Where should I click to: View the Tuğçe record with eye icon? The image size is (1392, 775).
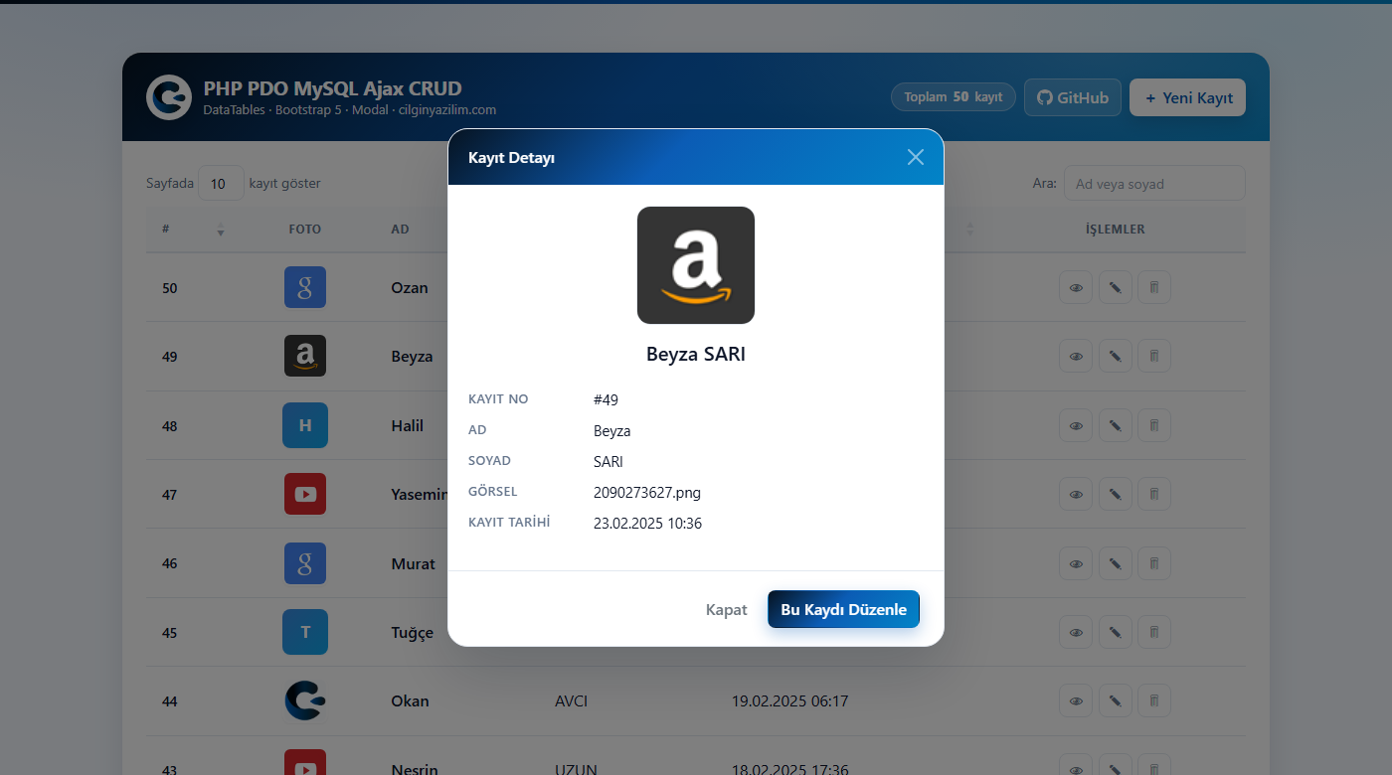click(1076, 632)
